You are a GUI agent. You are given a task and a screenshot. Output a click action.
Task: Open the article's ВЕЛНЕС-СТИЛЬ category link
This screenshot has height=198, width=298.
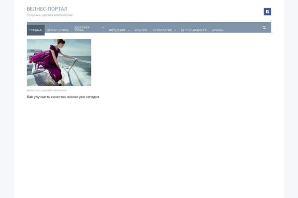coord(34,91)
